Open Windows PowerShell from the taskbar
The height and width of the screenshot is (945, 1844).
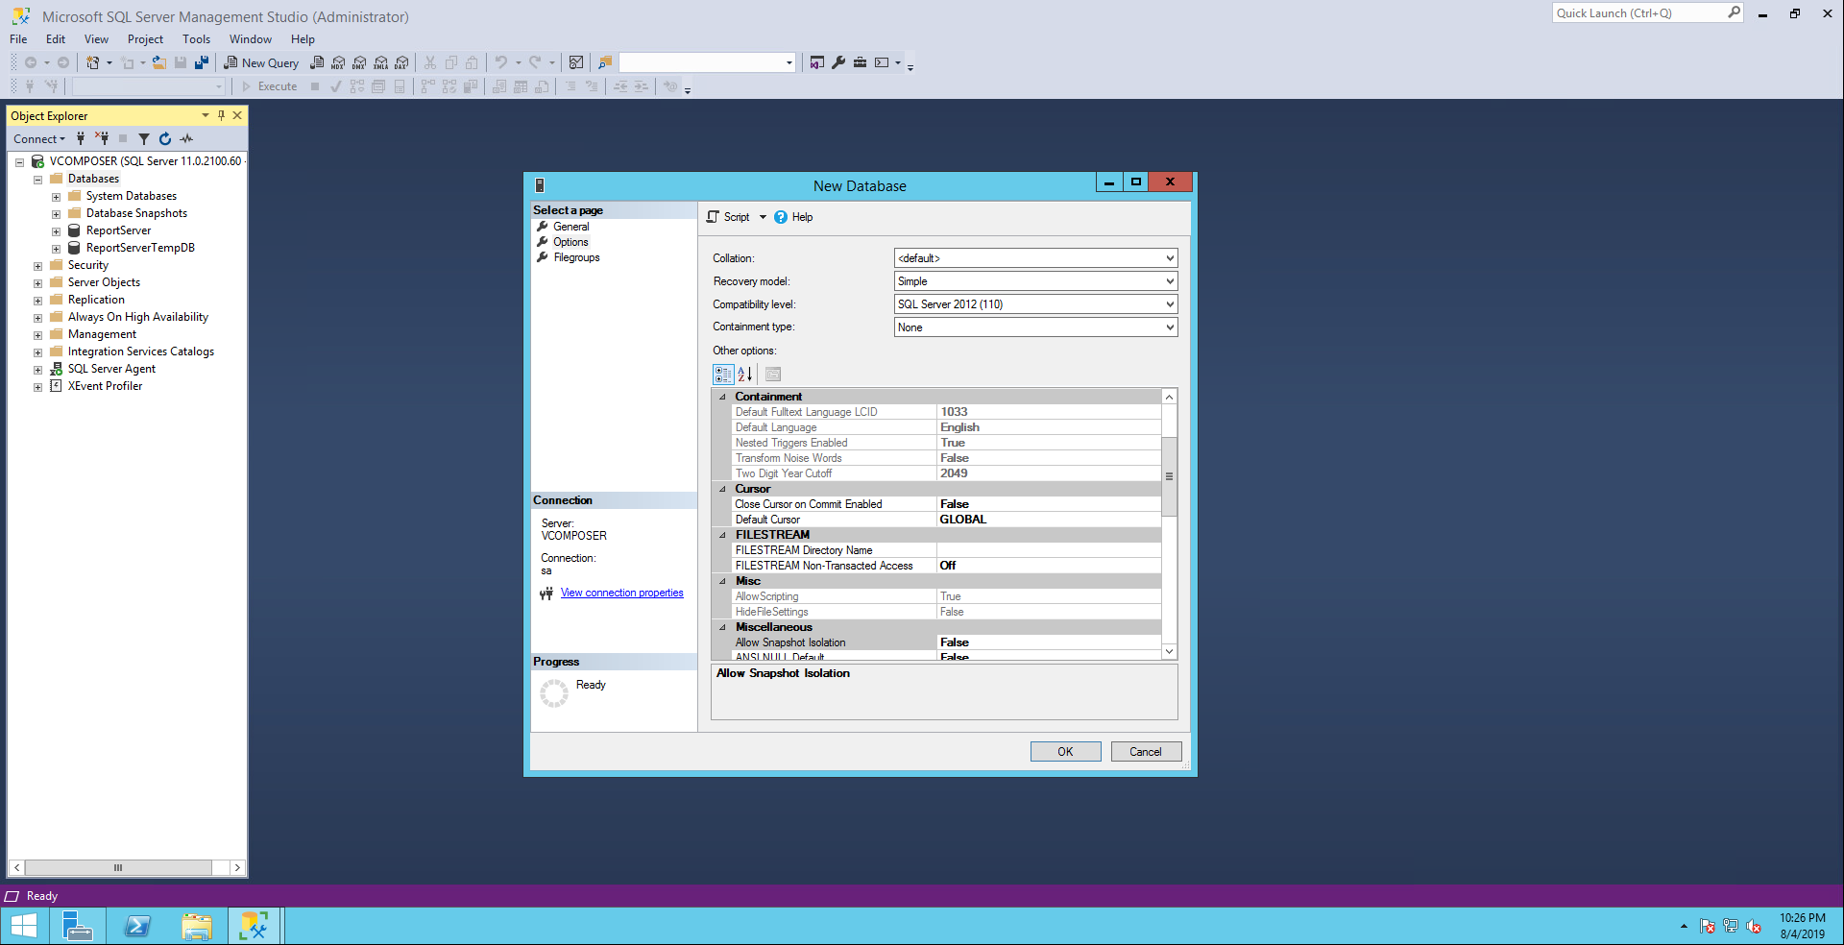[137, 926]
